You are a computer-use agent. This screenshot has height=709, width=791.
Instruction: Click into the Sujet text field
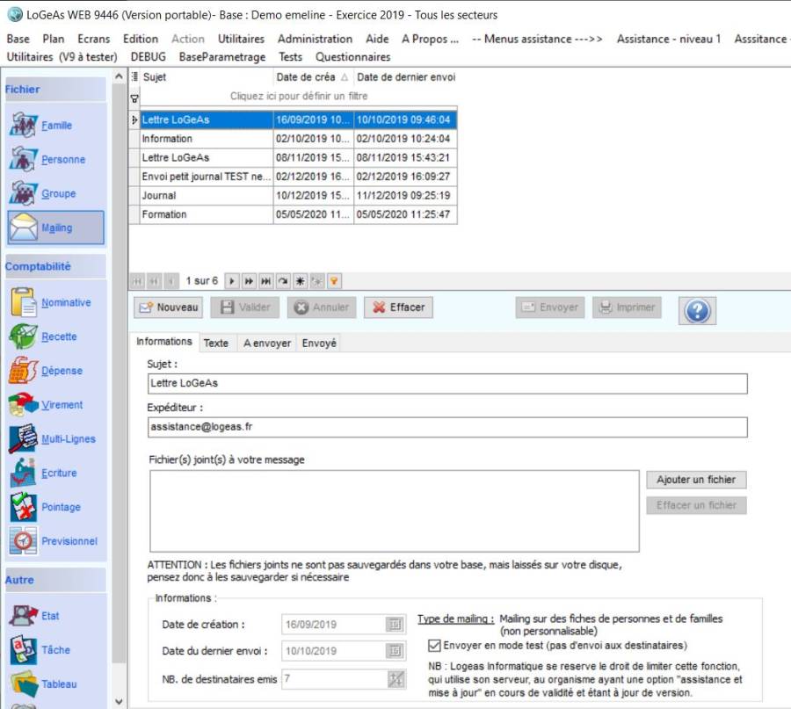point(447,384)
